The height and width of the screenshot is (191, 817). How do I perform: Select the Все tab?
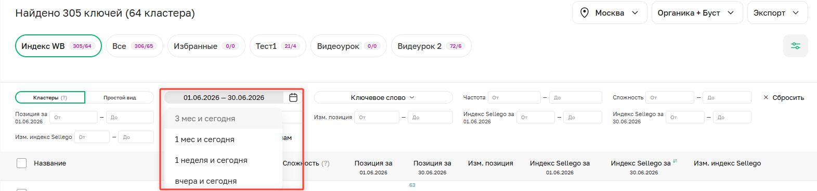tap(135, 46)
